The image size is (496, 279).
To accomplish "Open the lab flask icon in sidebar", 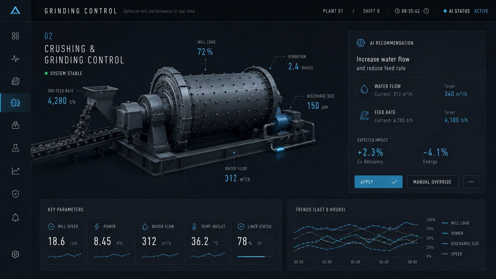I will tap(15, 148).
